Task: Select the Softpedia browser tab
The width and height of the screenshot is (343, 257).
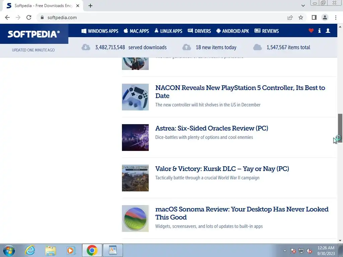Action: pyautogui.click(x=43, y=6)
